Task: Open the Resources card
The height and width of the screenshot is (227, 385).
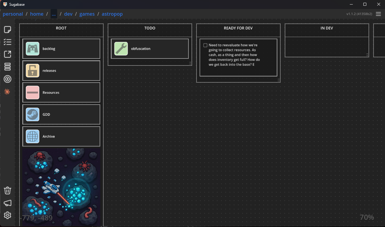Action: (x=61, y=93)
